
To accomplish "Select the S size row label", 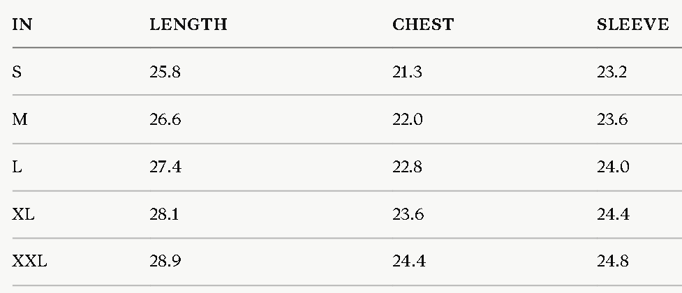I will tap(17, 72).
